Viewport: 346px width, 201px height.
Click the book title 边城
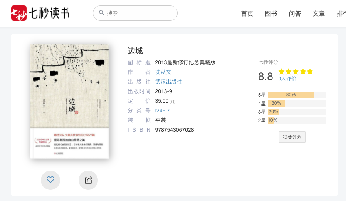coord(135,51)
